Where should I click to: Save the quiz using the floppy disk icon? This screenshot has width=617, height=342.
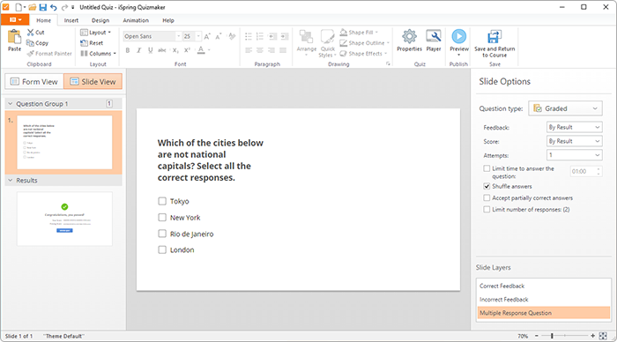pyautogui.click(x=43, y=7)
